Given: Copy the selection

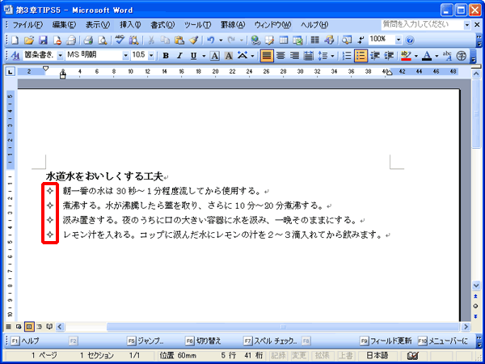Looking at the screenshot, I should pyautogui.click(x=165, y=40).
